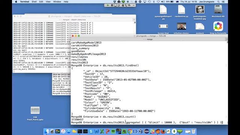Launch Firefox from the dock
The image size is (240, 135).
coord(163,131)
